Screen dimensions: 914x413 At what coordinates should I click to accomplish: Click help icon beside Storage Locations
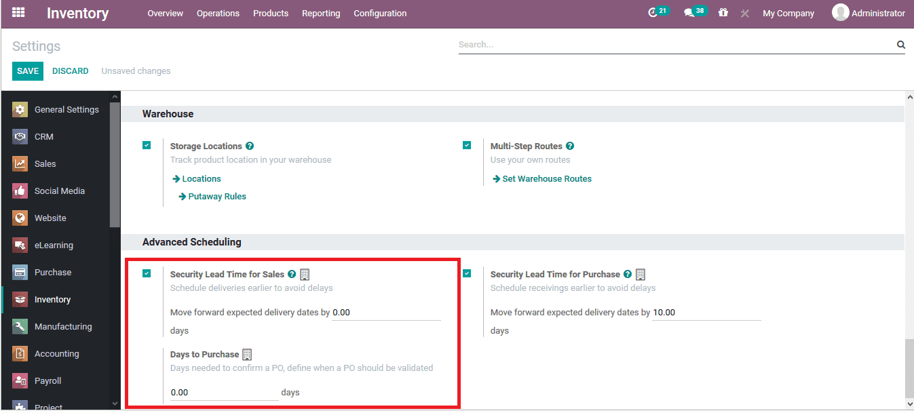[250, 146]
